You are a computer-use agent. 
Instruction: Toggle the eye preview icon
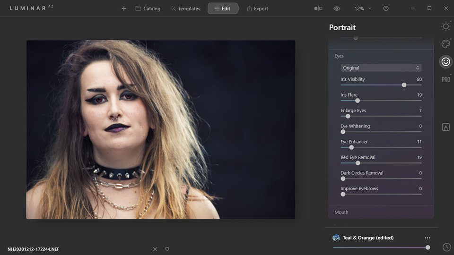[x=336, y=8]
